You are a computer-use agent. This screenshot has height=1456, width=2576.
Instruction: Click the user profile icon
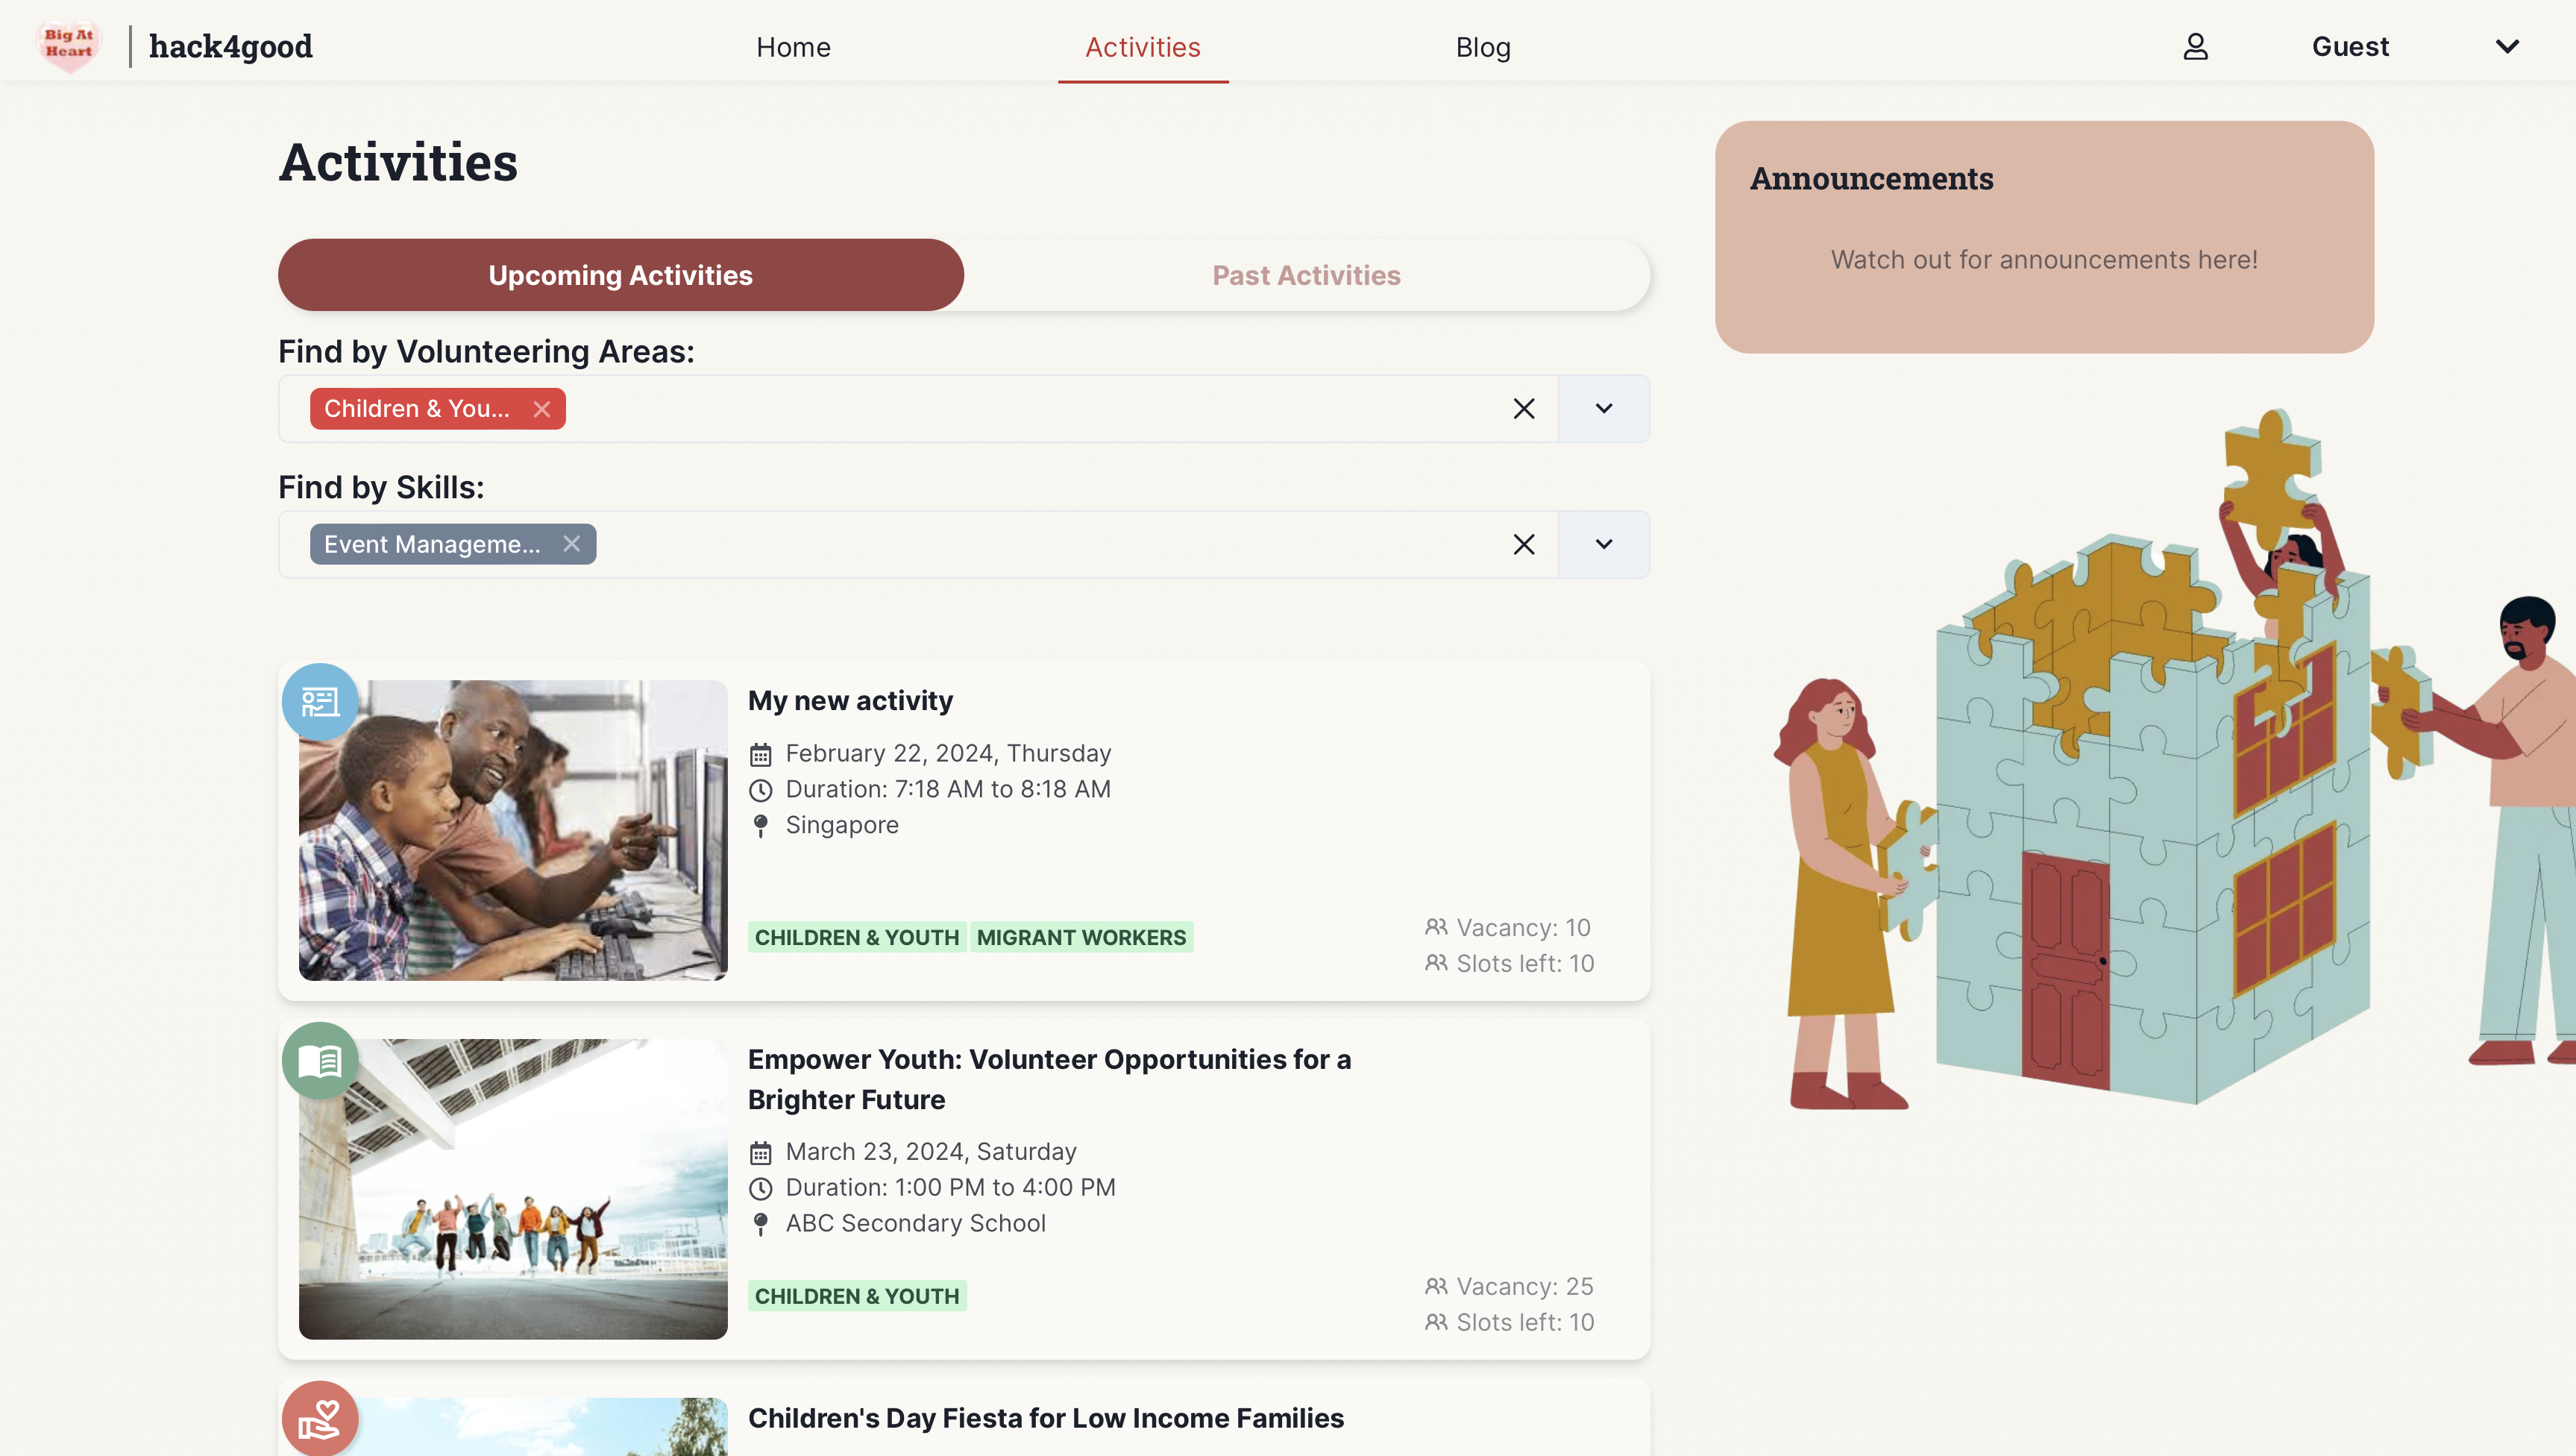click(x=2195, y=47)
